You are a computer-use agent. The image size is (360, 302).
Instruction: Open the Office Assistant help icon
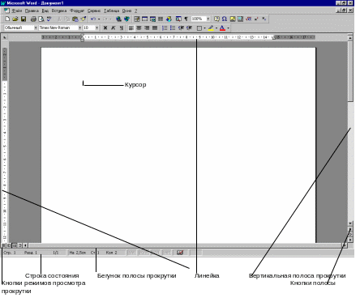216,19
